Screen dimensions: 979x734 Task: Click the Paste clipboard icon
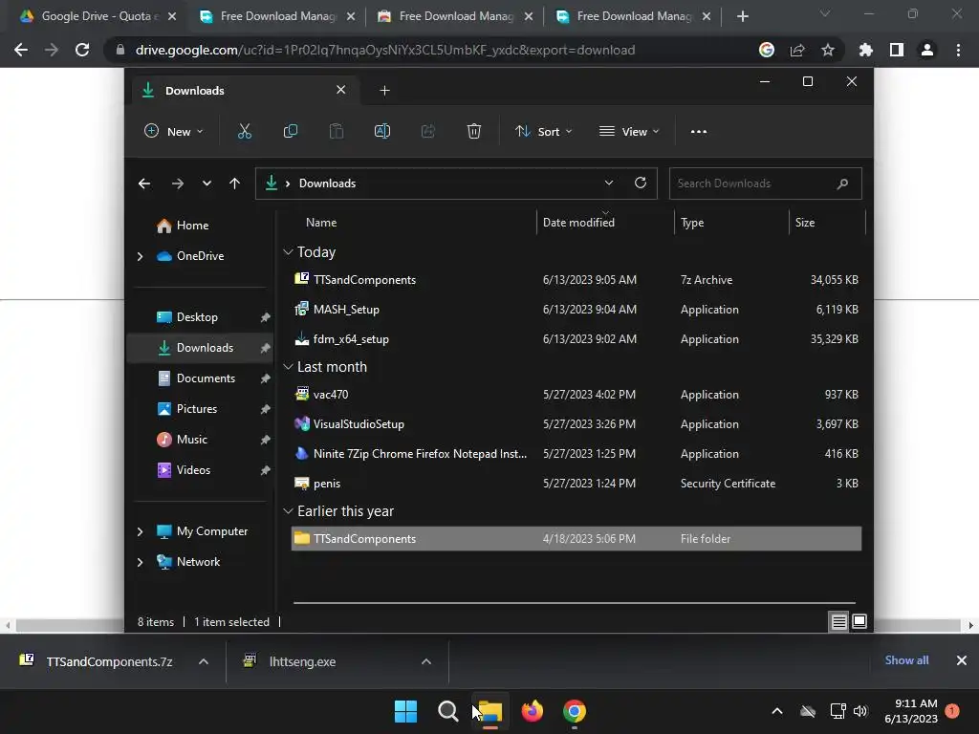pos(336,131)
